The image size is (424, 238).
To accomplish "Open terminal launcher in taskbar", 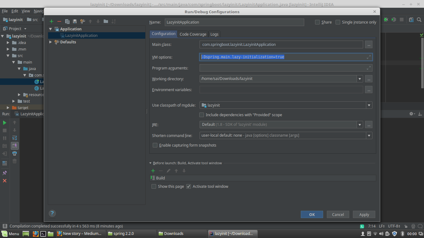I will (x=43, y=234).
